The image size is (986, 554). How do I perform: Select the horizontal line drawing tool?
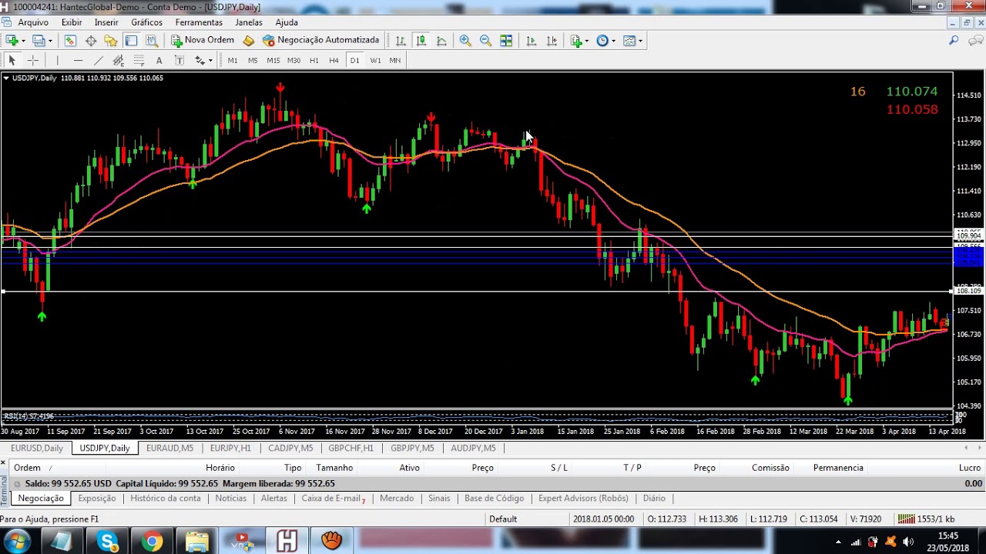click(78, 60)
